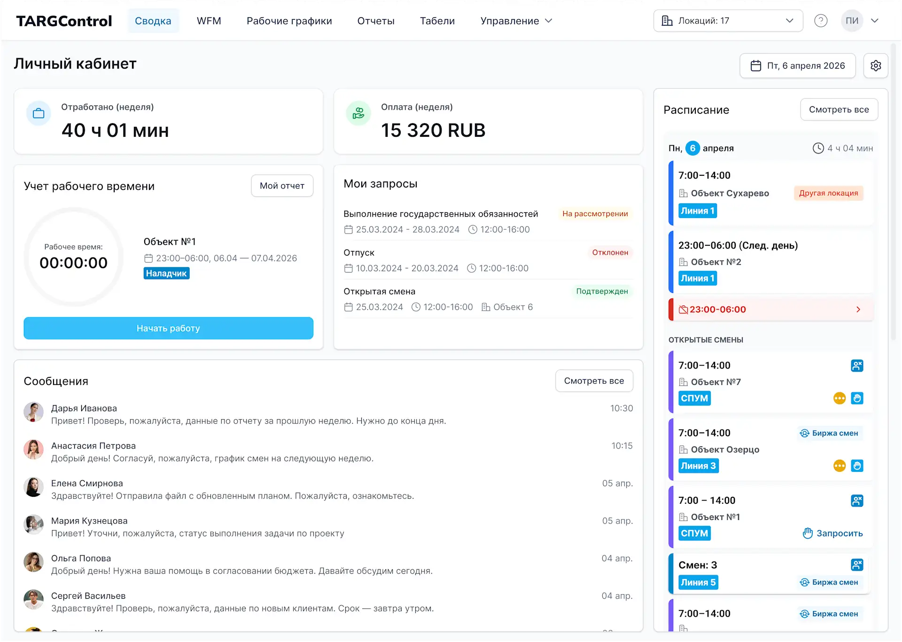This screenshot has width=902, height=642.
Task: Open the date picker Пт, 6 апреля 2026
Action: pyautogui.click(x=797, y=66)
